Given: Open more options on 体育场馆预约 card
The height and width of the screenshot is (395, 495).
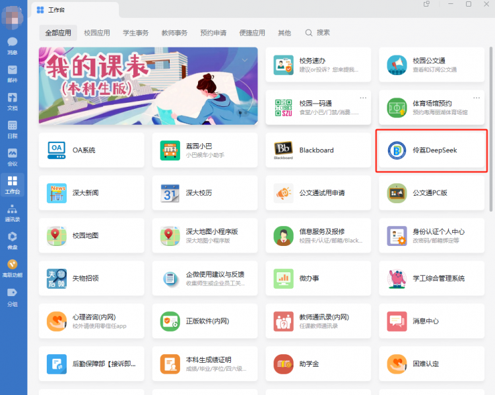Looking at the screenshot, I should coord(477,98).
